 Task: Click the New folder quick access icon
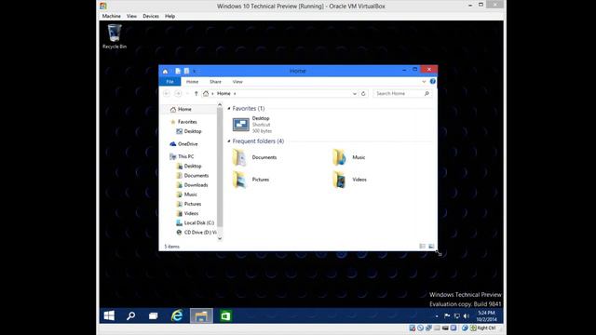pos(186,71)
